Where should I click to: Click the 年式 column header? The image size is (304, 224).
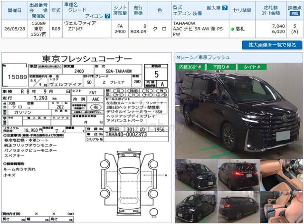pos(56,10)
